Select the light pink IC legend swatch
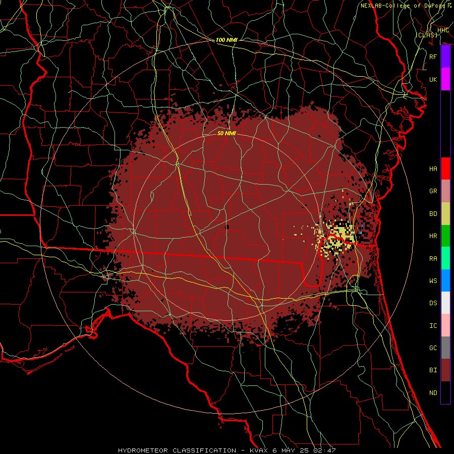 [445, 325]
